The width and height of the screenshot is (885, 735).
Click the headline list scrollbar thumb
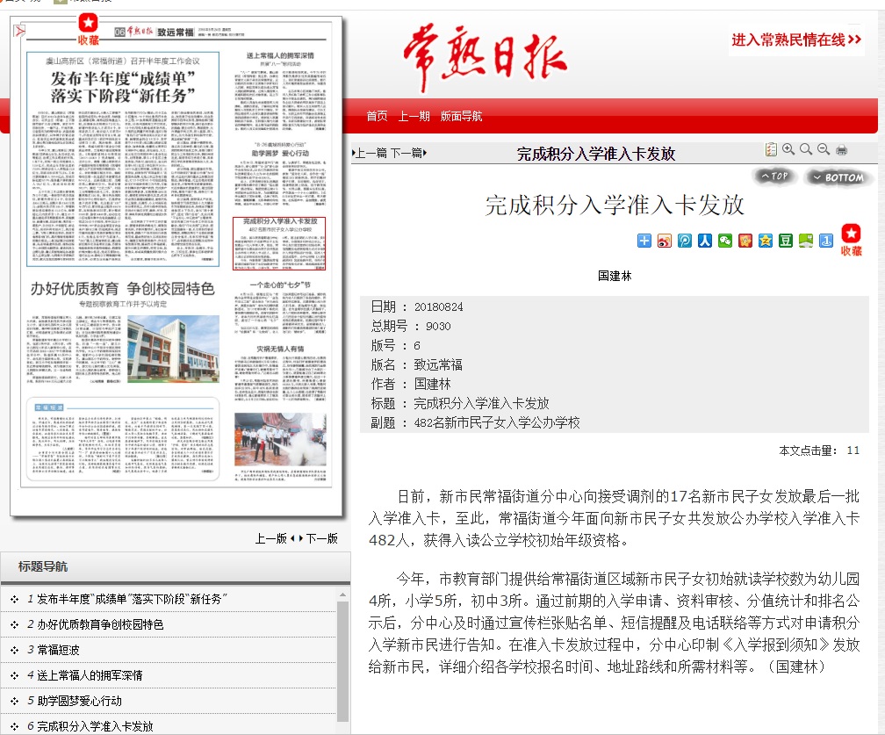[x=342, y=660]
